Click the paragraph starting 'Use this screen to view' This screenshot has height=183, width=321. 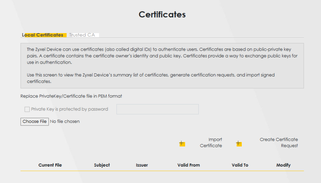point(150,78)
